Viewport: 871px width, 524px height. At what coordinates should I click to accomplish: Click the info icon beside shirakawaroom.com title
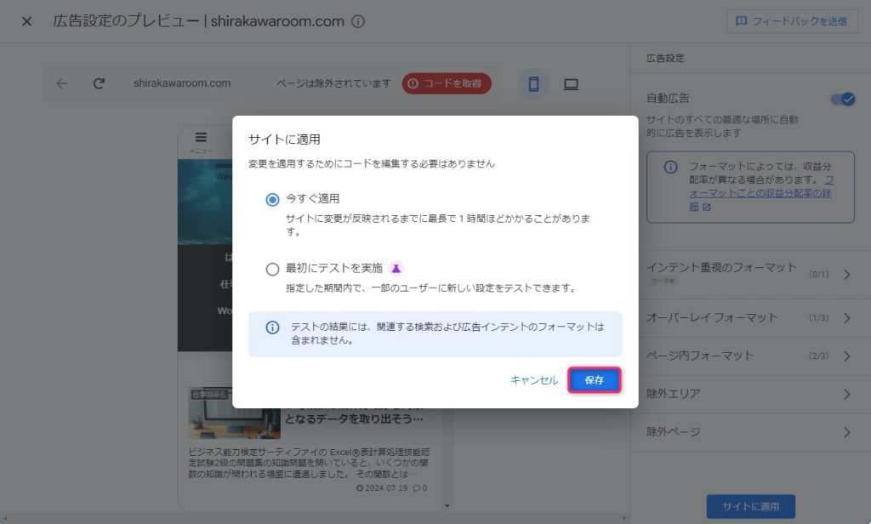coord(359,21)
